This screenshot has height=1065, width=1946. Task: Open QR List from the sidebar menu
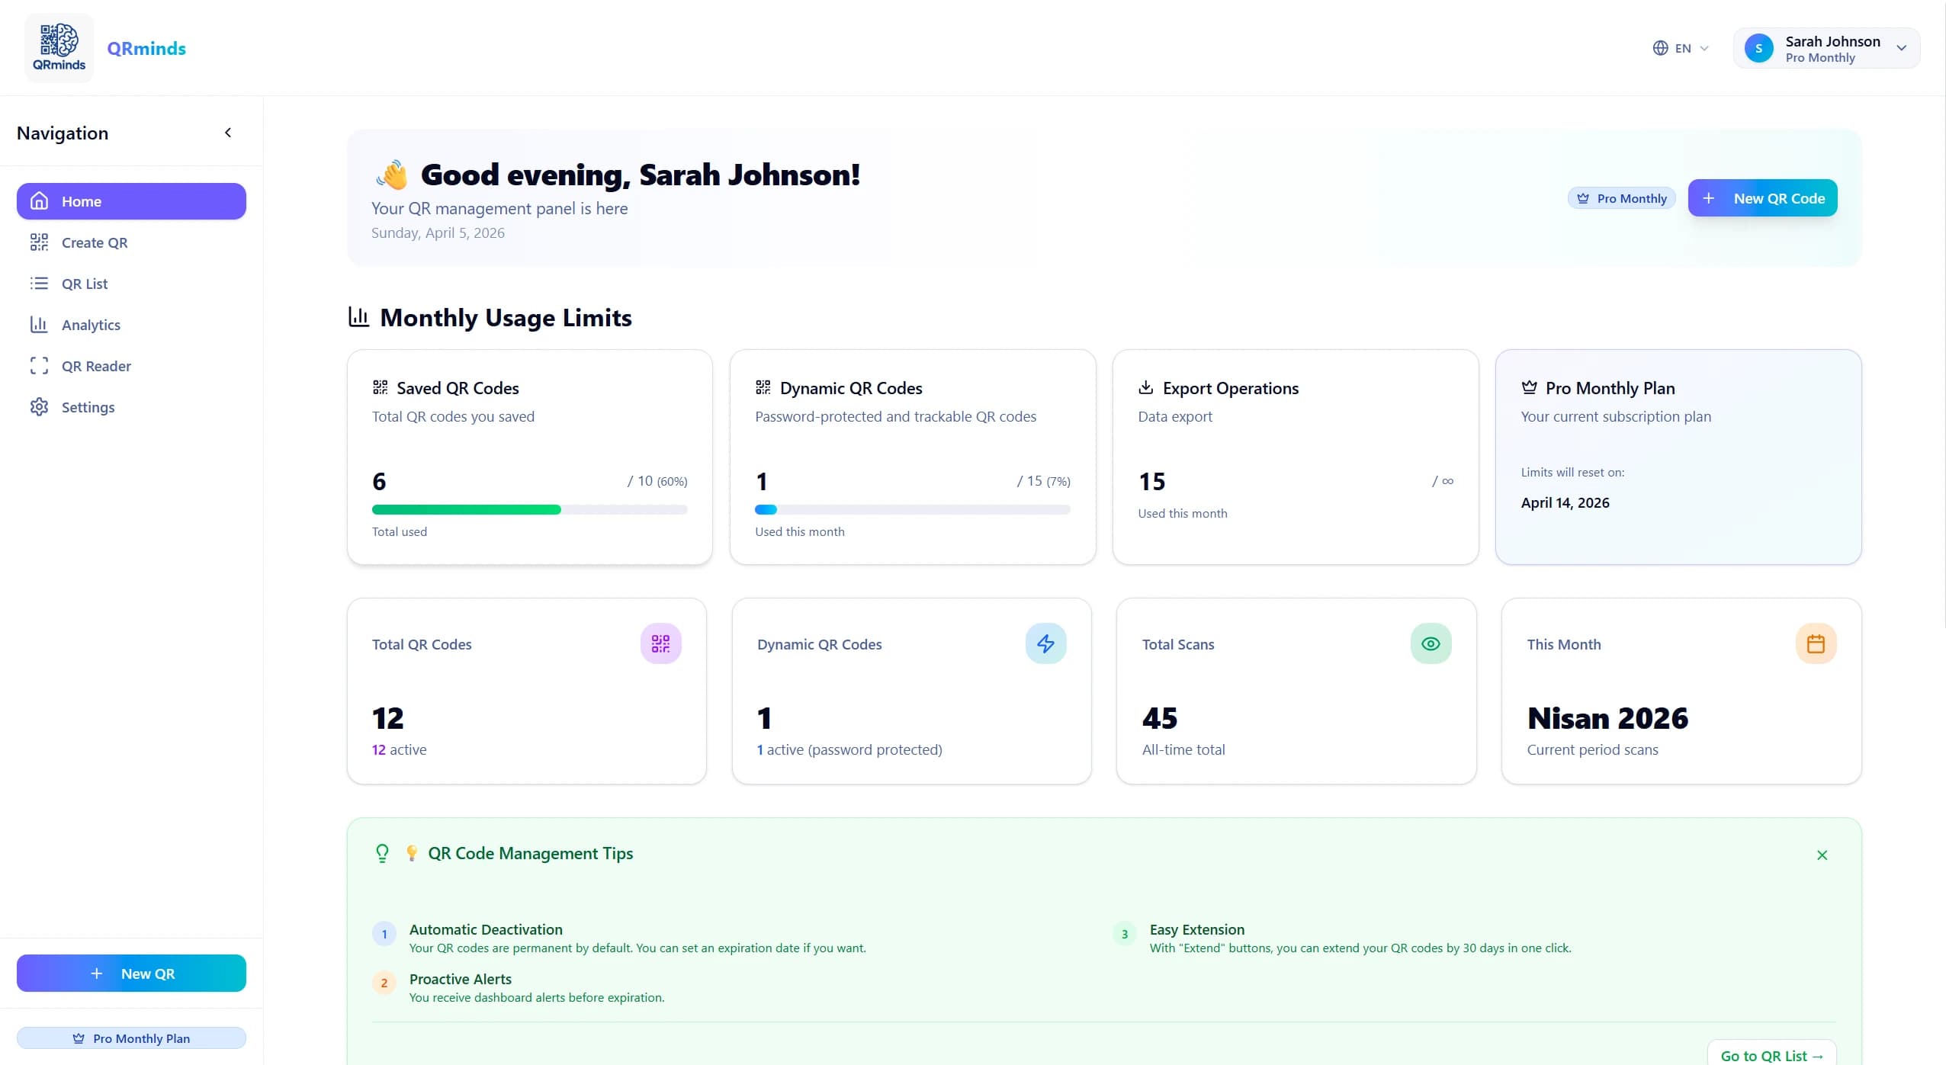point(84,284)
